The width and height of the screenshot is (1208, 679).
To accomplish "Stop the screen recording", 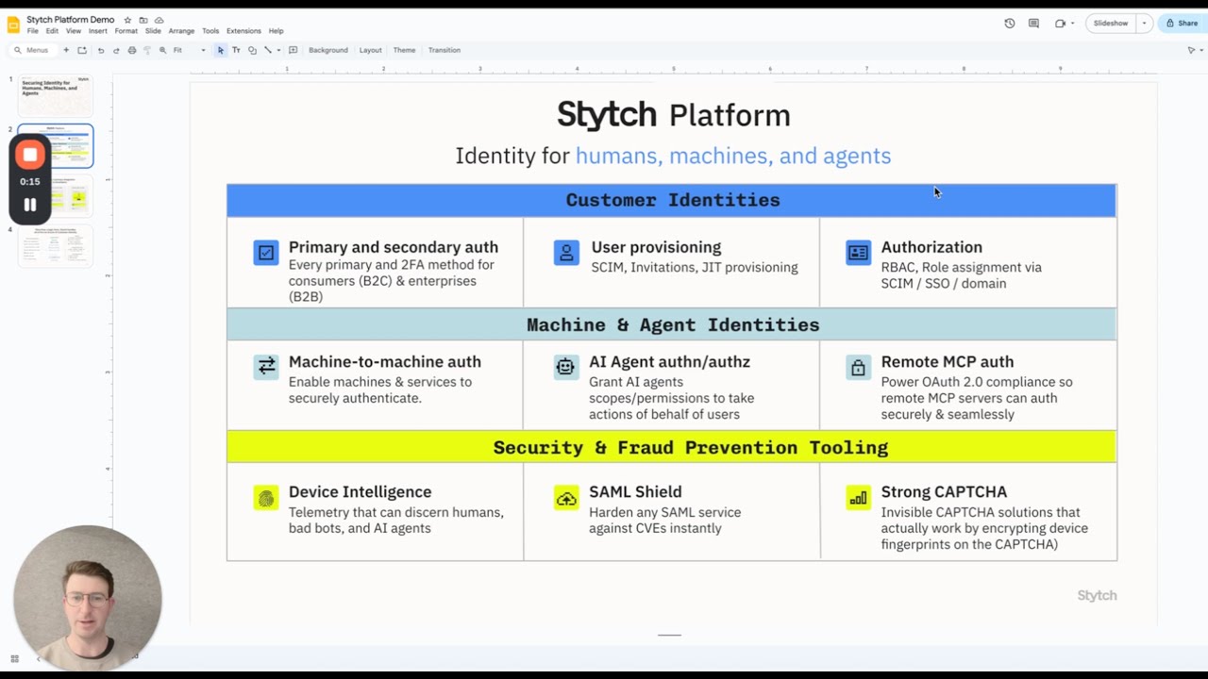I will point(30,155).
